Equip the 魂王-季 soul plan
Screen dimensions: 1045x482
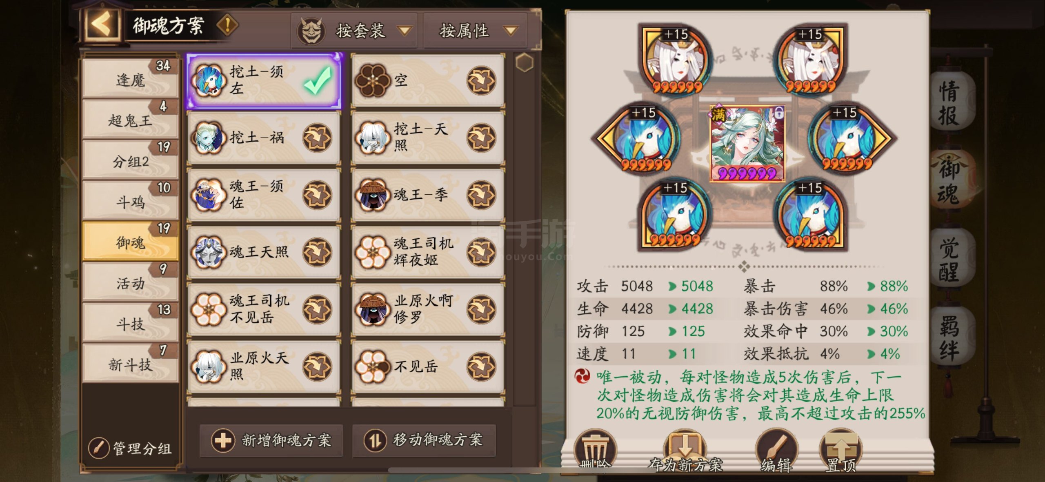tap(481, 195)
